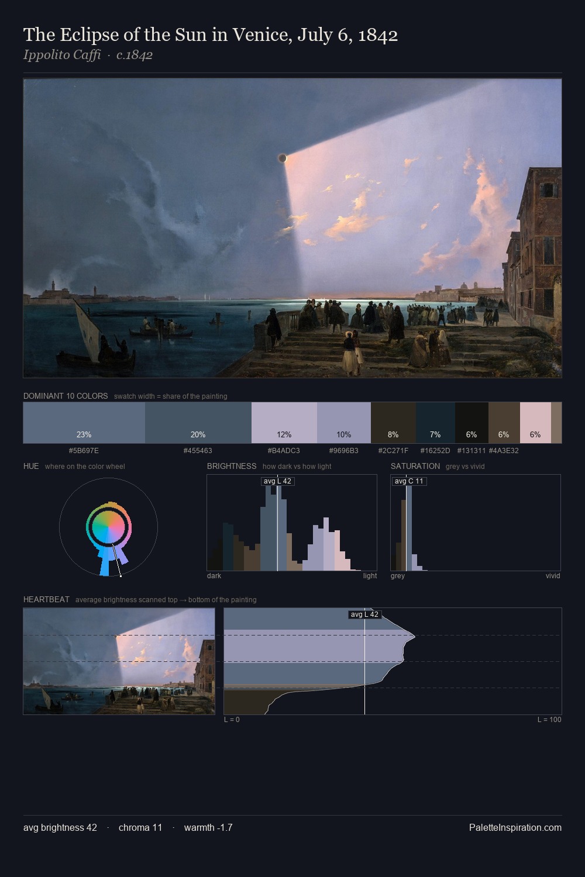Open the small painting thumbnail under Heartbeat
Image resolution: width=585 pixels, height=877 pixels.
tap(119, 661)
